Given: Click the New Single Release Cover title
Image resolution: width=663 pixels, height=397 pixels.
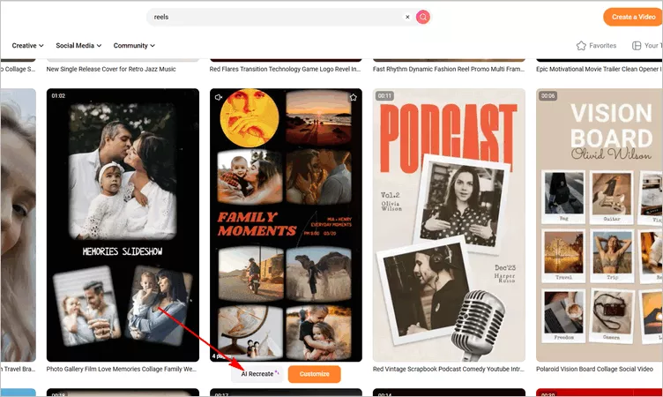Looking at the screenshot, I should (111, 69).
